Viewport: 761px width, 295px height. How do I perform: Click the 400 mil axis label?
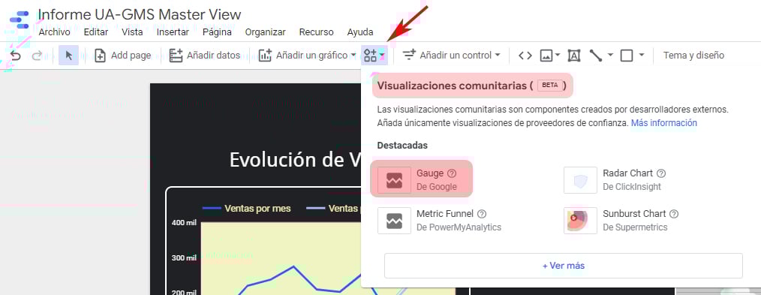184,222
